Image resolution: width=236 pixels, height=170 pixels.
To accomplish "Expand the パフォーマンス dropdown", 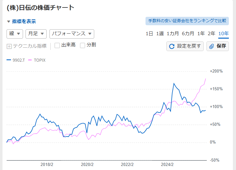I will (x=72, y=34).
